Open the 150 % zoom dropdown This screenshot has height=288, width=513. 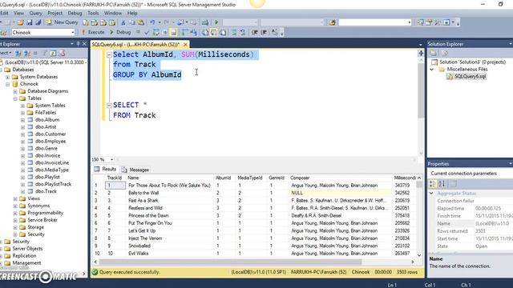tap(111, 159)
